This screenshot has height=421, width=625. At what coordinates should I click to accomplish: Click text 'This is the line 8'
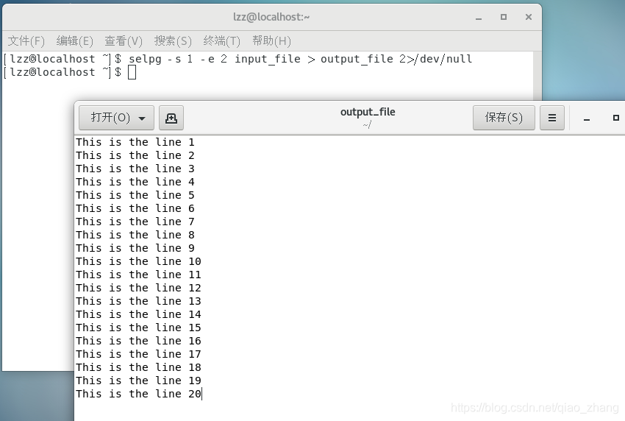pyautogui.click(x=135, y=235)
